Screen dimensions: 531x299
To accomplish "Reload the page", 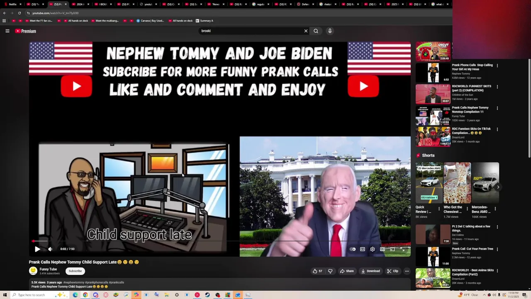I will point(19,13).
